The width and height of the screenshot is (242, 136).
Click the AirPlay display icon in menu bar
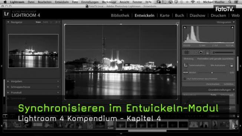click(170, 2)
